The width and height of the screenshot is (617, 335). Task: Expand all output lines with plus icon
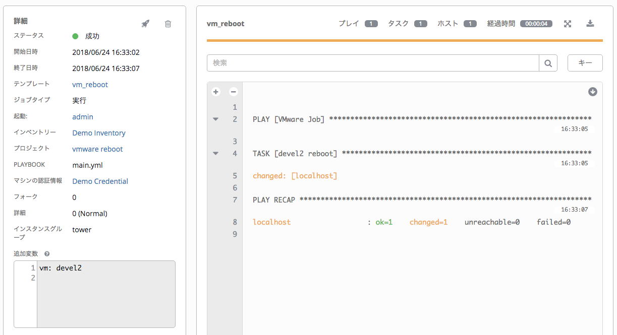[215, 92]
